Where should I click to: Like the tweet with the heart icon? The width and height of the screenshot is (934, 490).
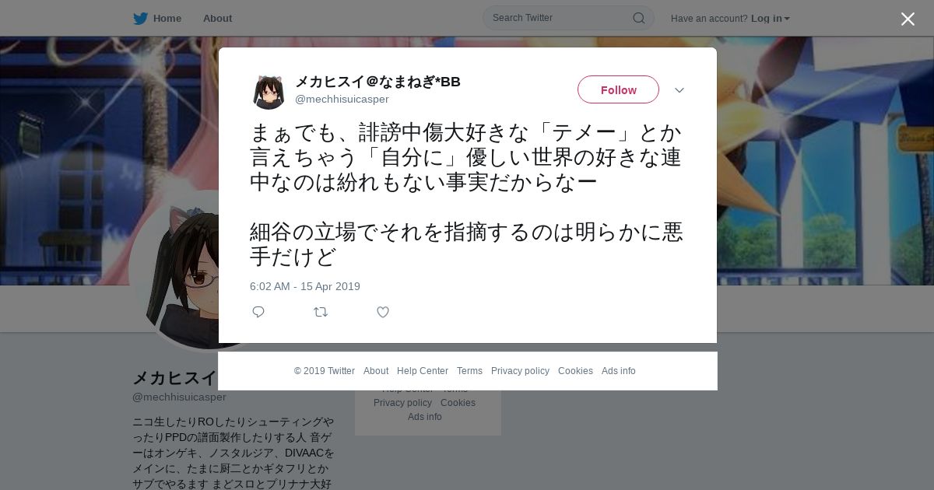pyautogui.click(x=383, y=312)
